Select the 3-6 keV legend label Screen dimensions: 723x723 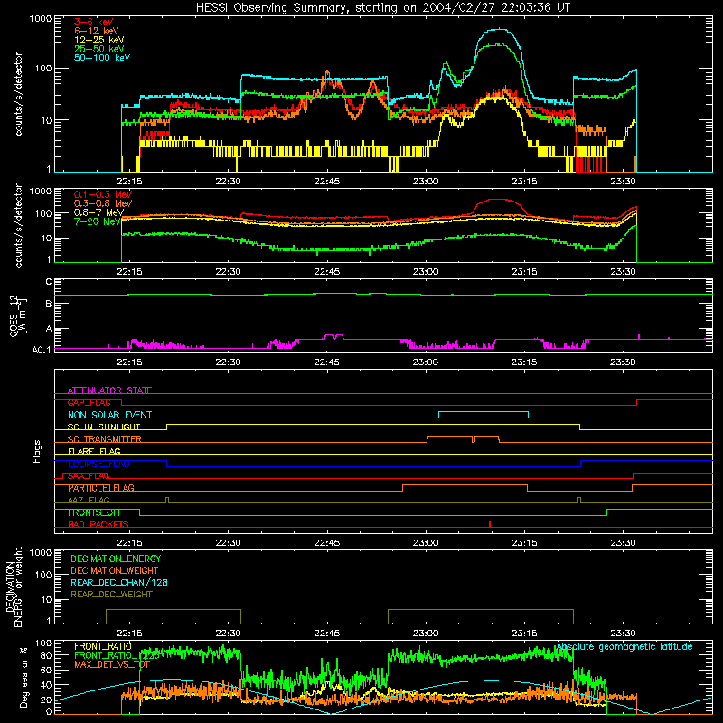[94, 22]
